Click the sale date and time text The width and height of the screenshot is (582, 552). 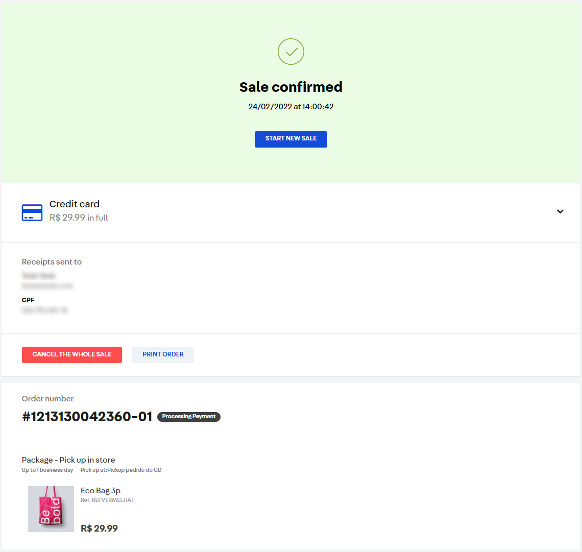click(x=291, y=107)
